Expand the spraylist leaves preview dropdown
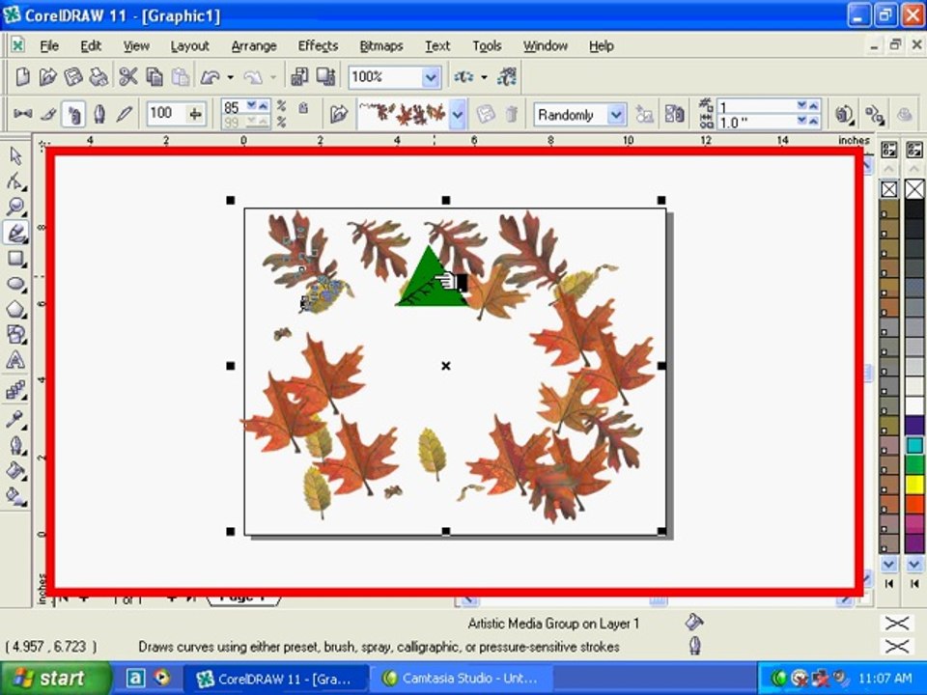The image size is (927, 695). click(458, 115)
